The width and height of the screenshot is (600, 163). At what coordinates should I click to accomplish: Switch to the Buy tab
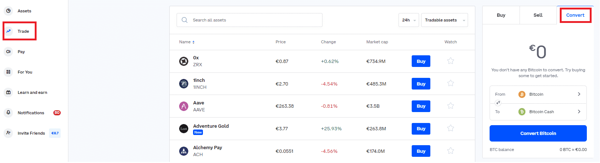[x=501, y=15]
